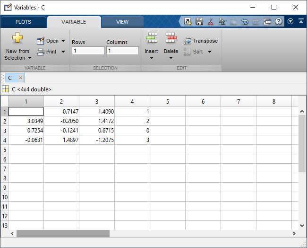Expand the Print dropdown arrow

point(63,52)
